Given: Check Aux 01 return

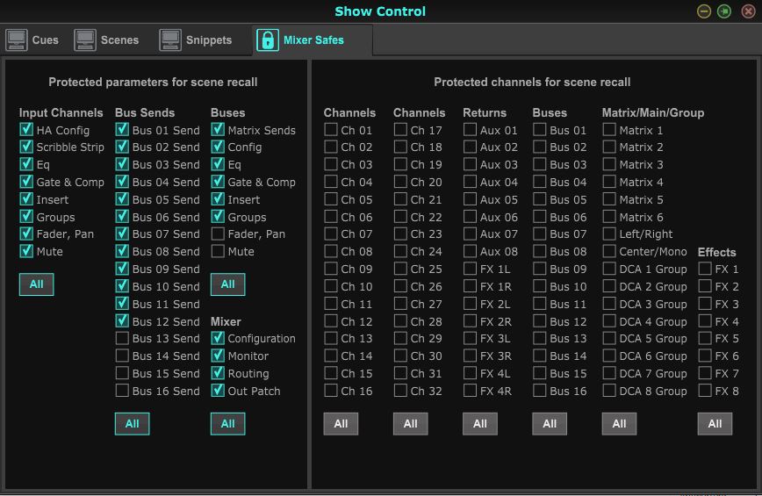Looking at the screenshot, I should [470, 130].
